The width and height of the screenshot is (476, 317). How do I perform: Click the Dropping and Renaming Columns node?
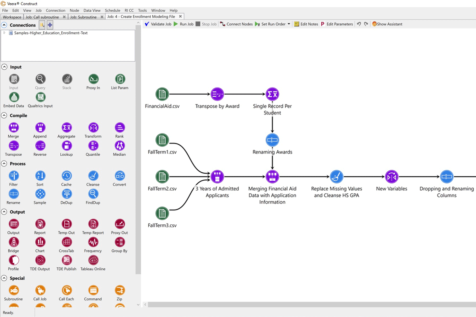[447, 177]
